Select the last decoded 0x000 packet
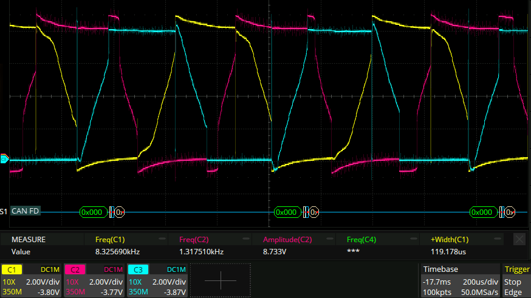The image size is (531, 298). pyautogui.click(x=482, y=212)
